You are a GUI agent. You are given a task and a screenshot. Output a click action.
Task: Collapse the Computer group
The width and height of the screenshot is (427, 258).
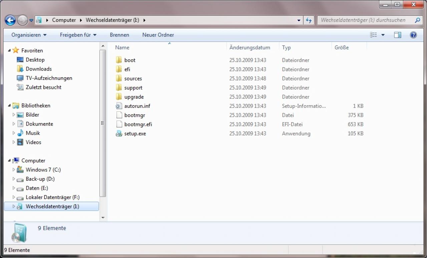tap(9, 160)
